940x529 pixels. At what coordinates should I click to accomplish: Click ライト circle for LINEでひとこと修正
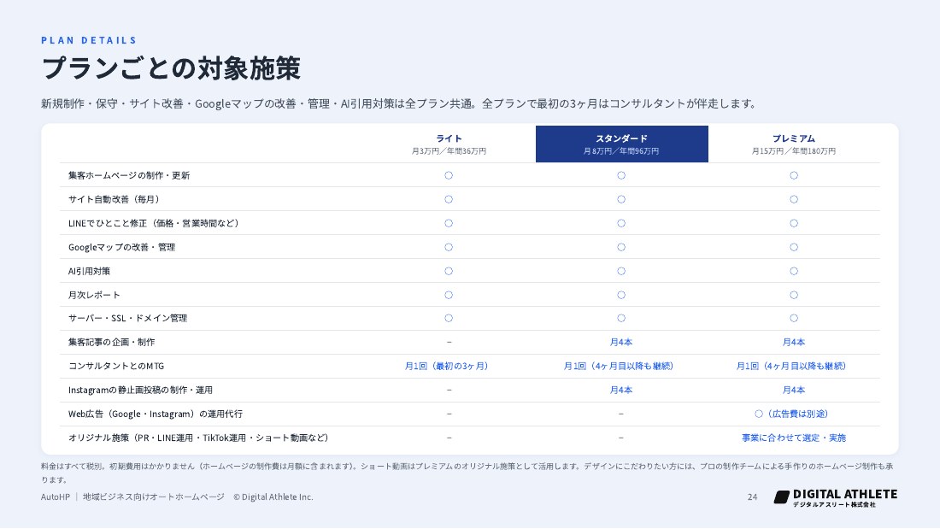[449, 223]
